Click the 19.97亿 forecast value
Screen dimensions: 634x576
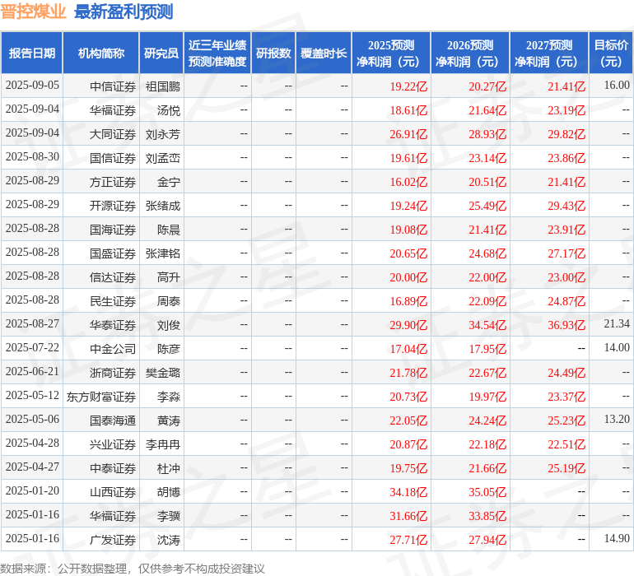[487, 397]
